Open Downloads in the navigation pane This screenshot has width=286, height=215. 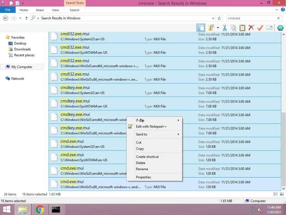click(22, 49)
